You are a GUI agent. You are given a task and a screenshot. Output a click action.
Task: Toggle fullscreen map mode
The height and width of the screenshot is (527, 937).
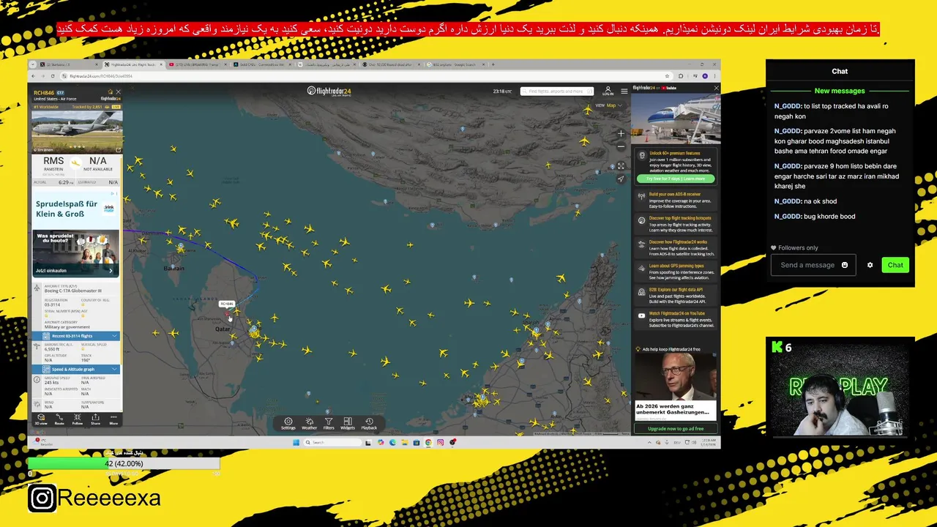pos(621,166)
